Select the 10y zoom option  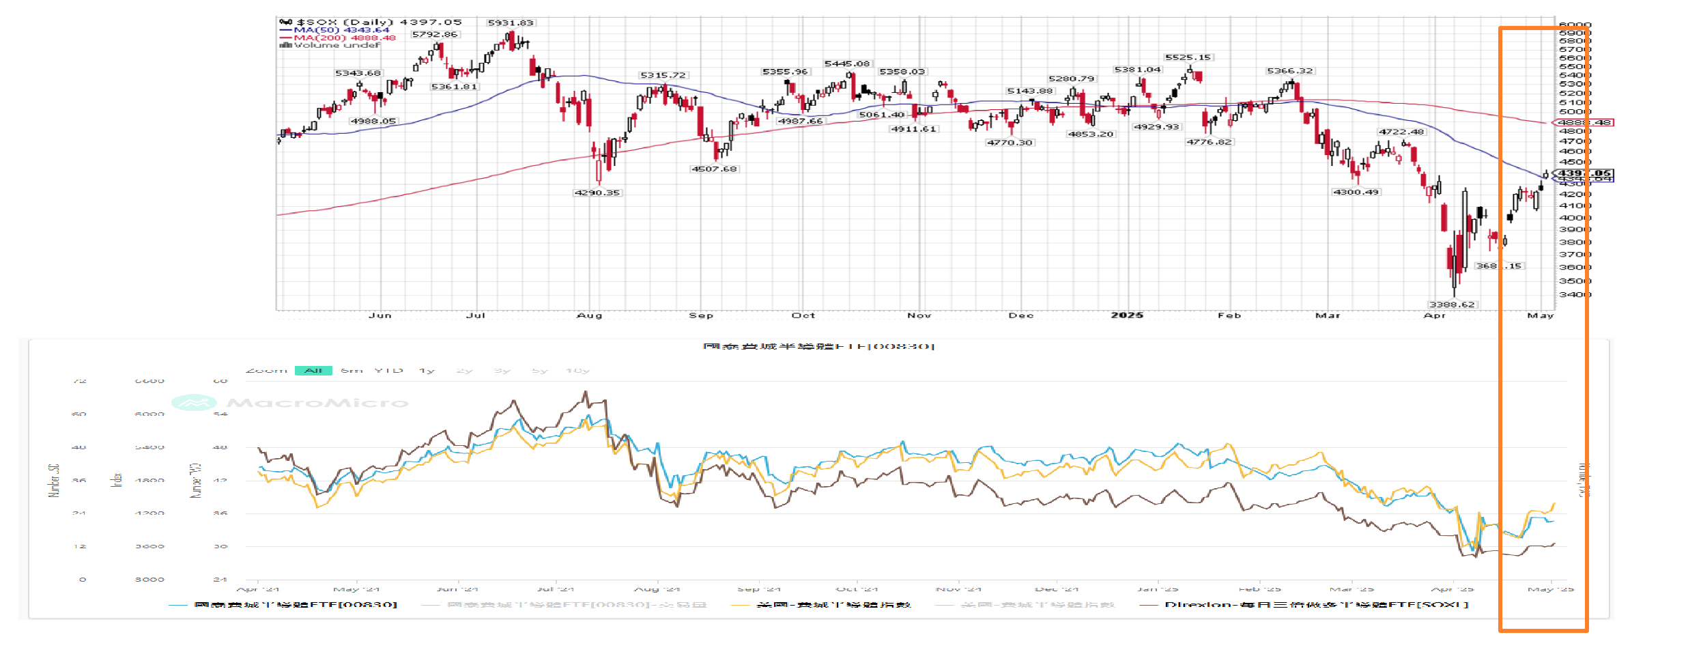(577, 371)
